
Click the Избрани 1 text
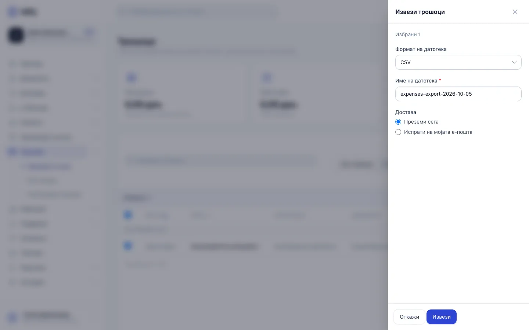point(408,34)
